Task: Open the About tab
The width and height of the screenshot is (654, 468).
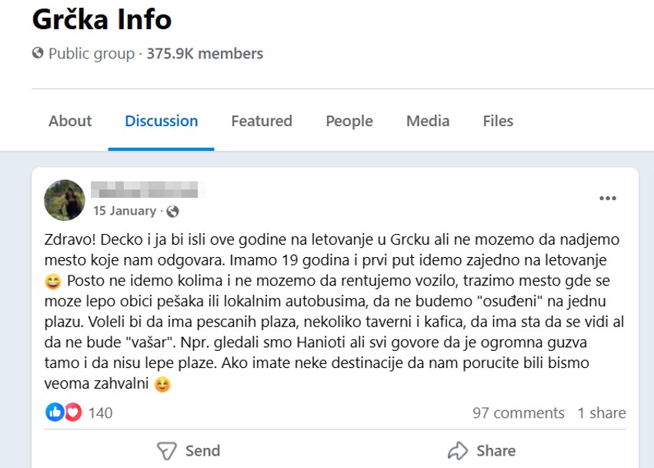Action: point(70,121)
